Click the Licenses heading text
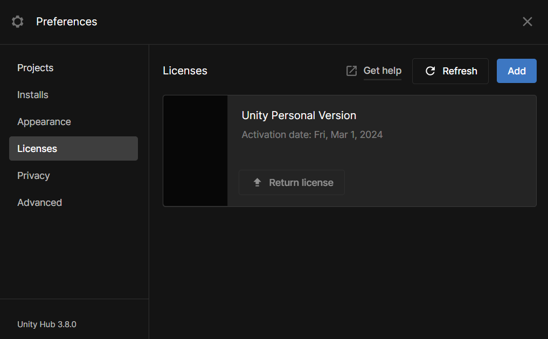The width and height of the screenshot is (548, 339). click(185, 71)
